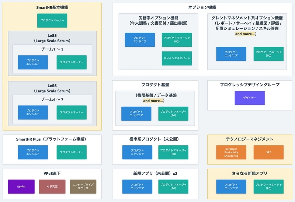Choose プロダクトマネージャ(PO) box in プロダクト基盤
Image resolution: width=295 pixels, height=202 pixels.
[x=173, y=114]
